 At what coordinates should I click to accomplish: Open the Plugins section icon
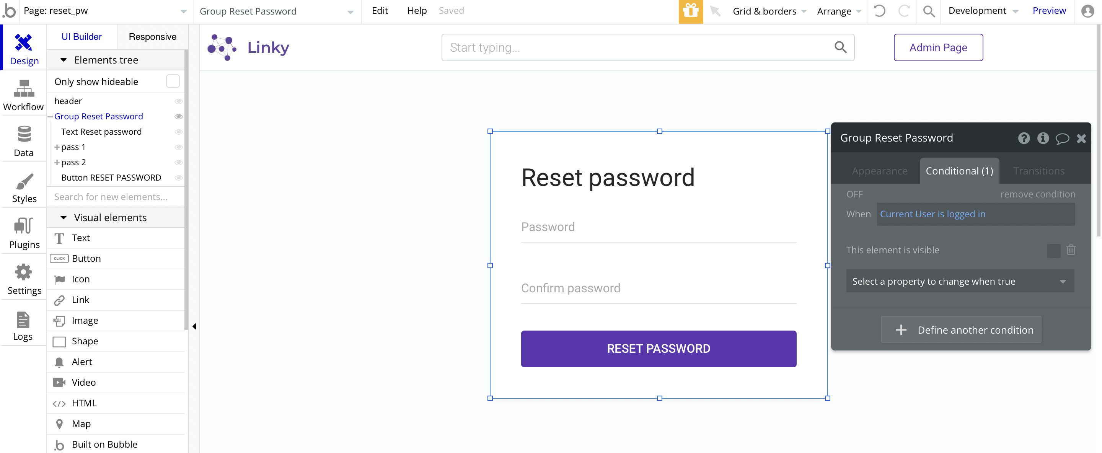pyautogui.click(x=23, y=226)
